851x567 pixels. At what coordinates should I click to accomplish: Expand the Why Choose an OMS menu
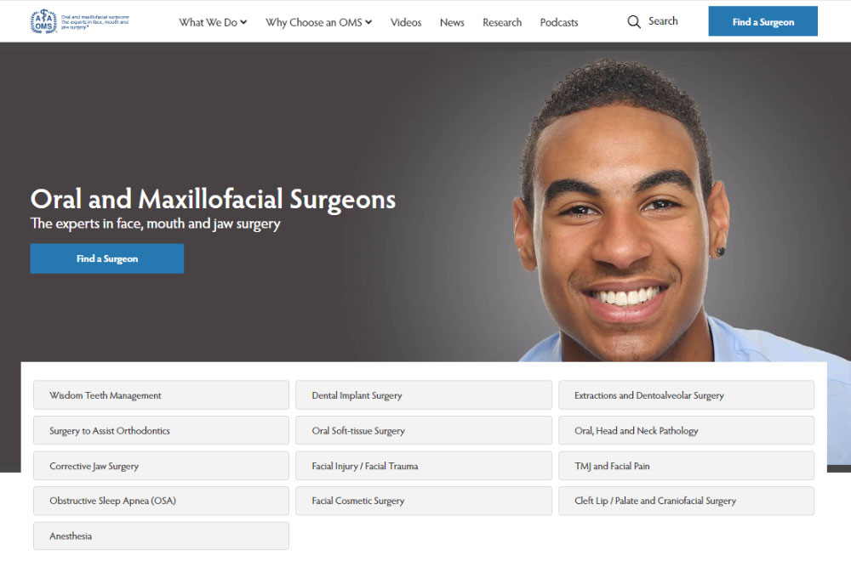[318, 22]
